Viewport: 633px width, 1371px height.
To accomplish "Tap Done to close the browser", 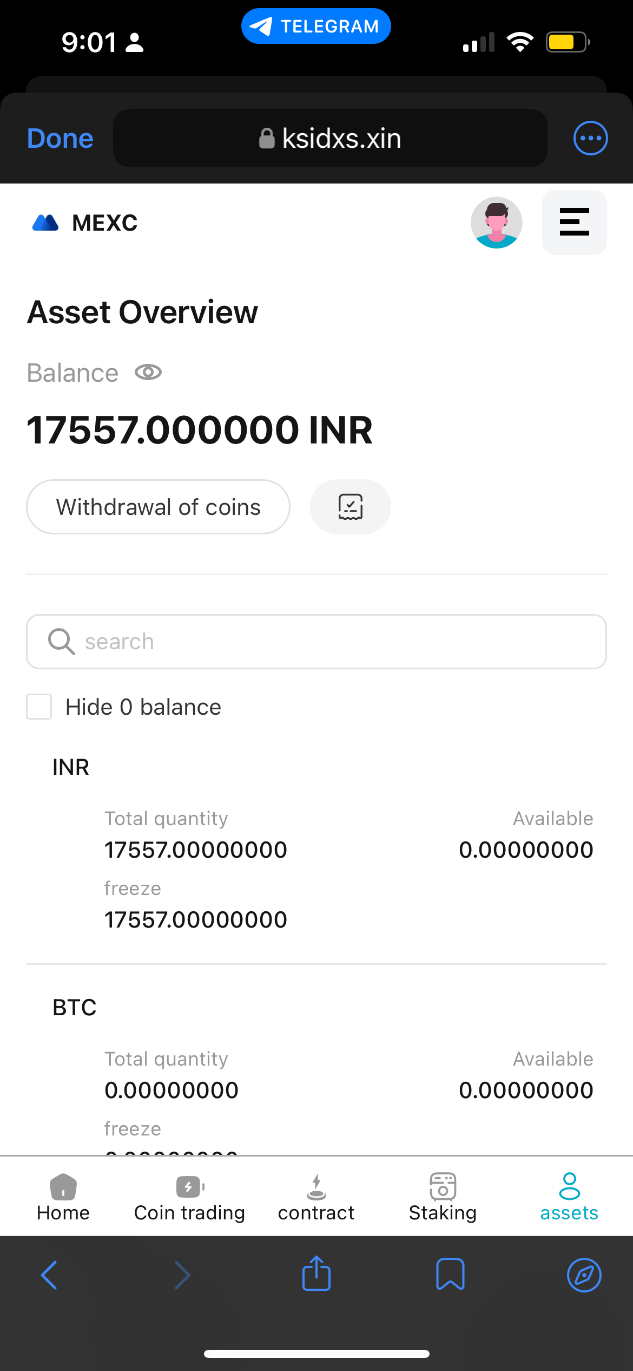I will [x=60, y=139].
